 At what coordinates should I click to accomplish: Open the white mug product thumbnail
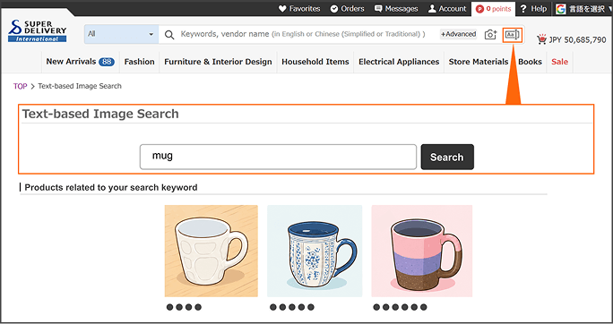tap(212, 251)
